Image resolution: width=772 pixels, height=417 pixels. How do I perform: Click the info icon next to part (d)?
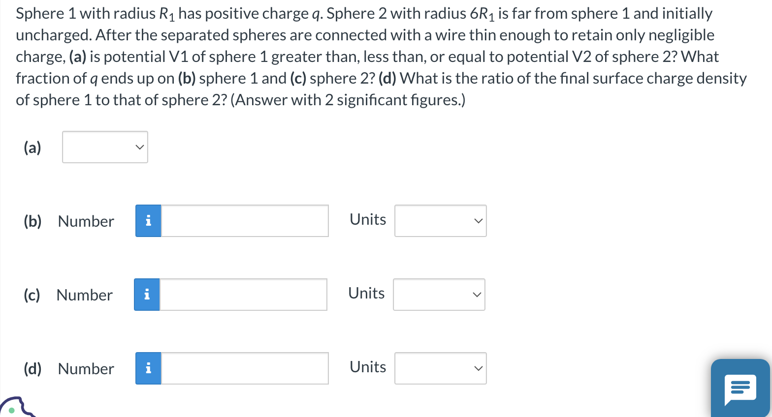[x=148, y=368]
